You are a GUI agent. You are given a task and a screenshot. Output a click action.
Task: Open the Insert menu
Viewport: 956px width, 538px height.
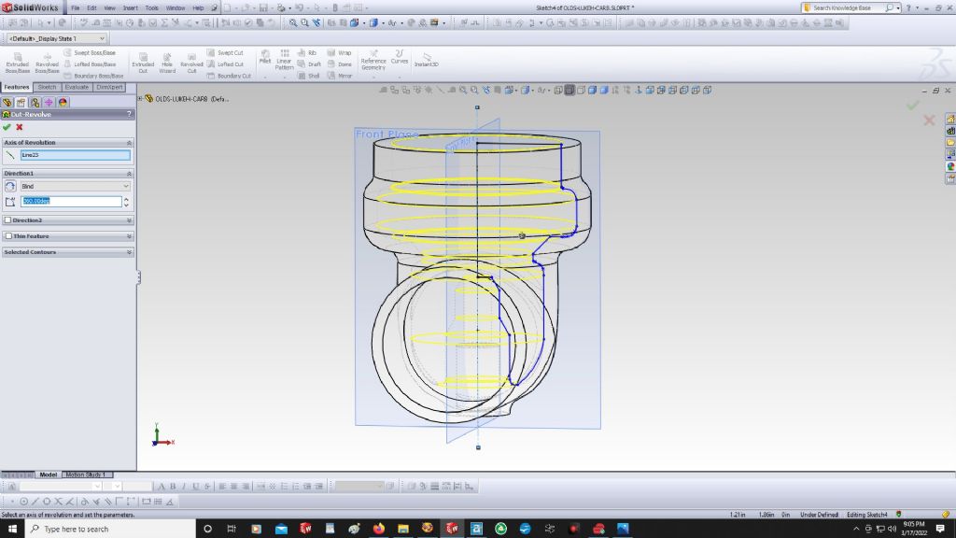click(130, 7)
